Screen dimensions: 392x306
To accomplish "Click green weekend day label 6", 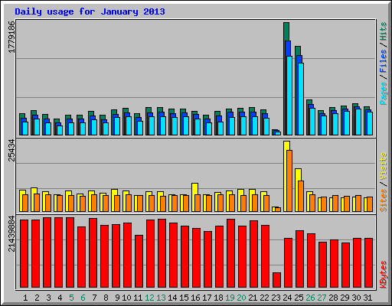I will (83, 298).
